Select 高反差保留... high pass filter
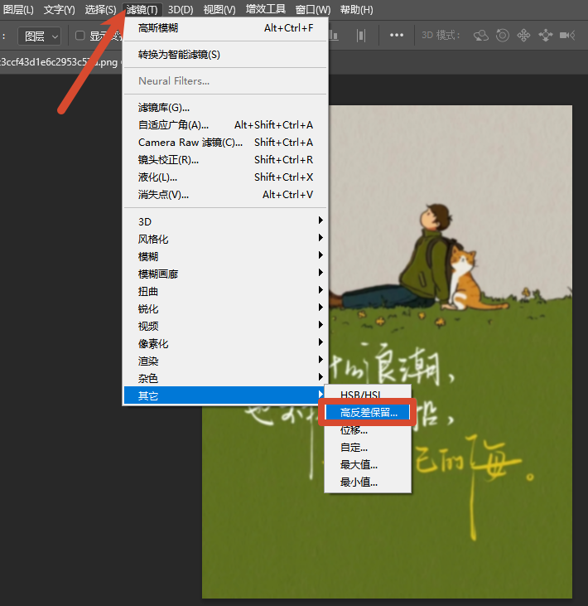 click(368, 412)
